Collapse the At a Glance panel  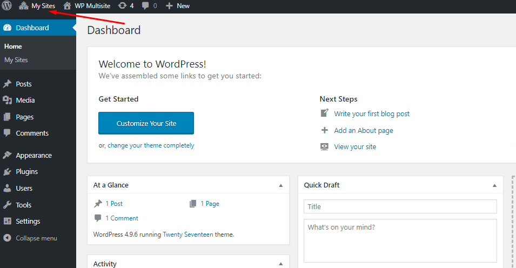(281, 185)
